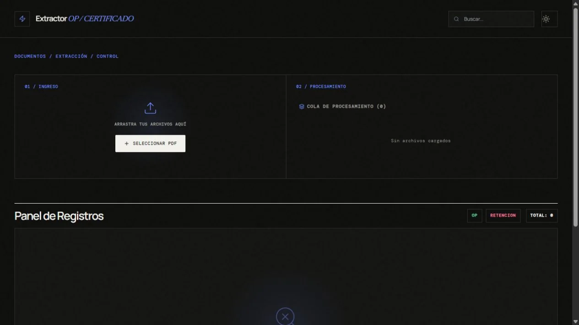Open the DOCUMENTOS breadcrumb item
The width and height of the screenshot is (579, 325).
pyautogui.click(x=30, y=56)
